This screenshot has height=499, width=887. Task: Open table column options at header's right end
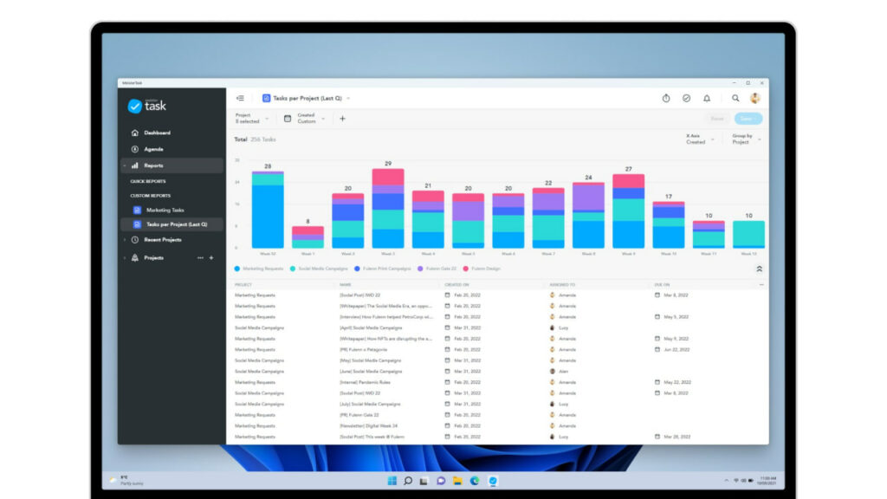(761, 284)
